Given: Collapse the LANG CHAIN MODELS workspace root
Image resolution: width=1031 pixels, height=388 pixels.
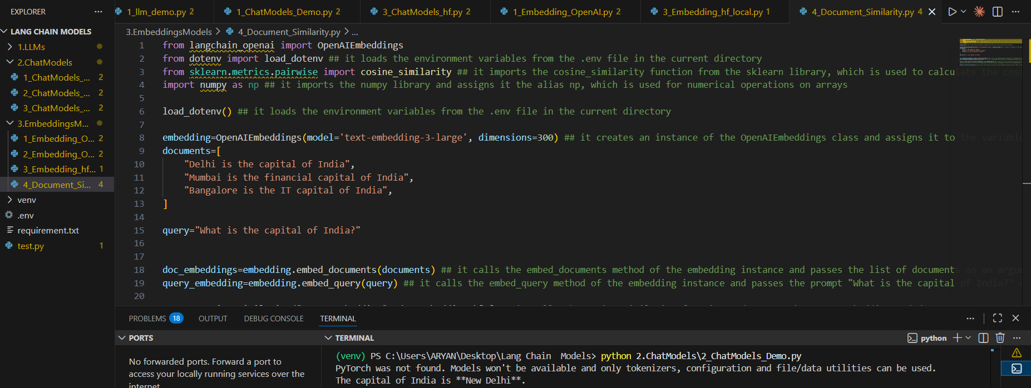Looking at the screenshot, I should [50, 32].
